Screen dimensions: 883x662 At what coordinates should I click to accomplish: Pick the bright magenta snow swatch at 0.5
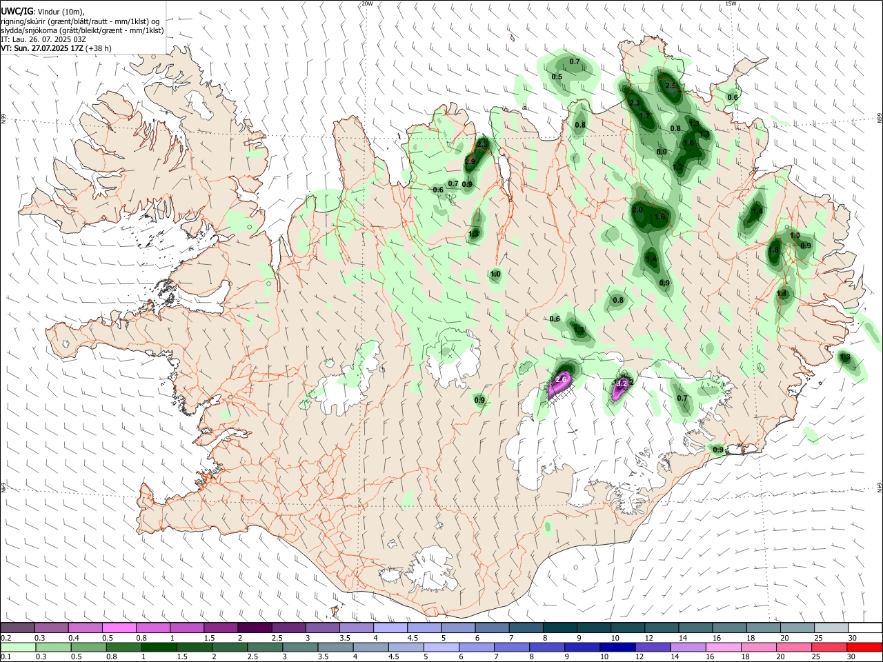pos(119,628)
